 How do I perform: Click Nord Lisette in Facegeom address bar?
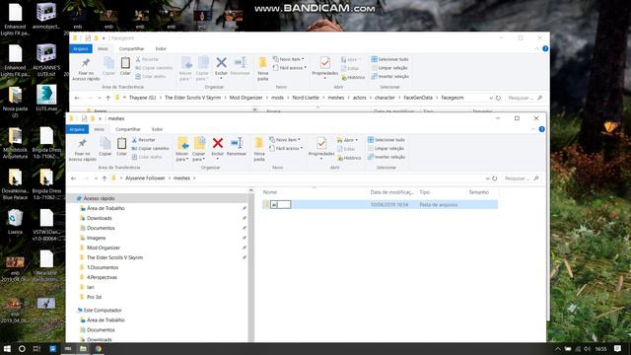(x=306, y=98)
